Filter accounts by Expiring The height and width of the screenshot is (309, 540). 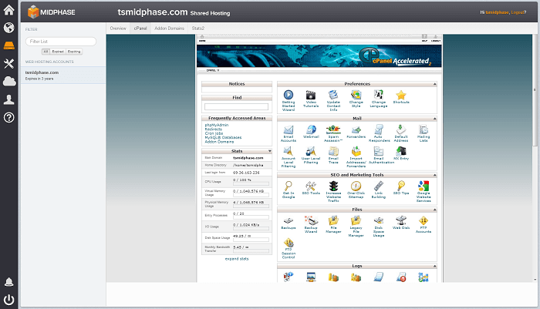pyautogui.click(x=74, y=52)
